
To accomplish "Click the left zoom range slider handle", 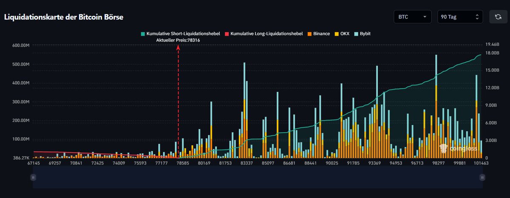I will pyautogui.click(x=33, y=178).
